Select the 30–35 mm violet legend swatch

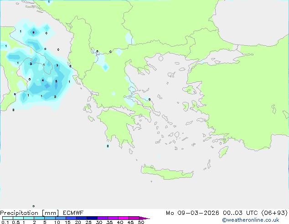tap(102, 218)
